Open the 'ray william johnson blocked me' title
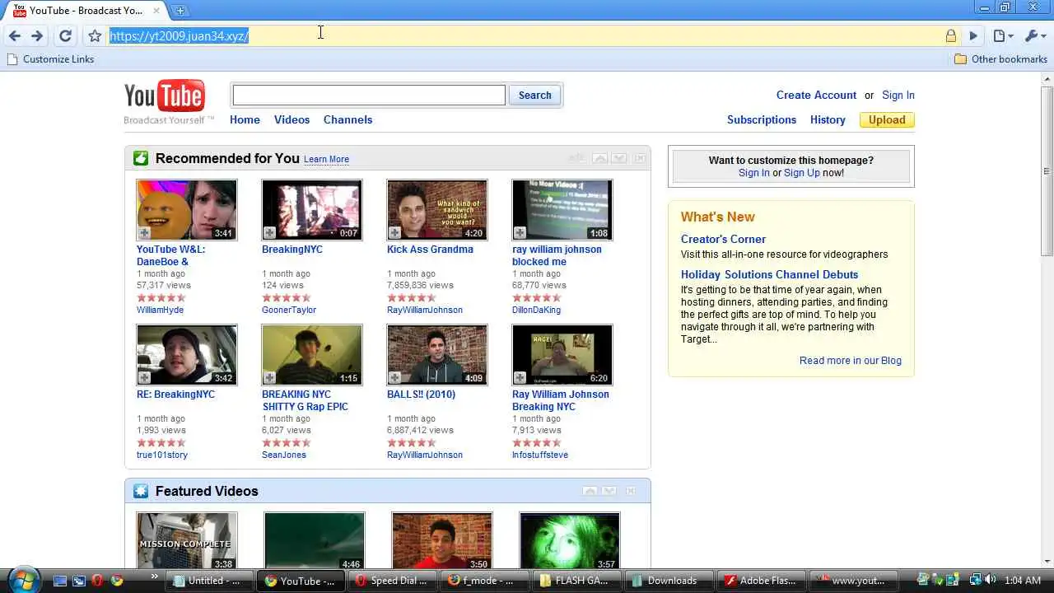This screenshot has width=1054, height=593. 557,255
